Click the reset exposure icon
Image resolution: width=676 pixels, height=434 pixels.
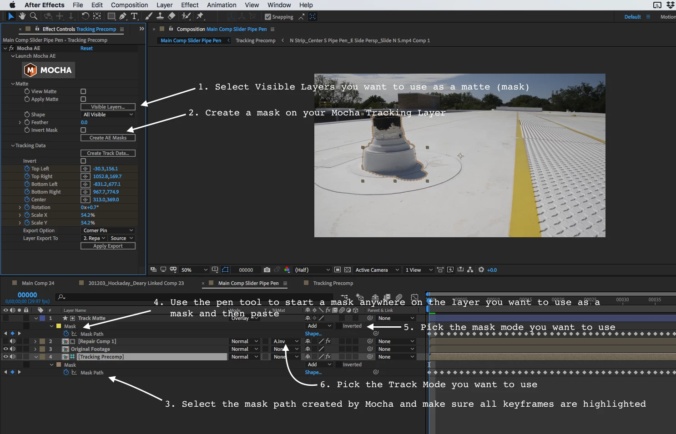point(481,270)
